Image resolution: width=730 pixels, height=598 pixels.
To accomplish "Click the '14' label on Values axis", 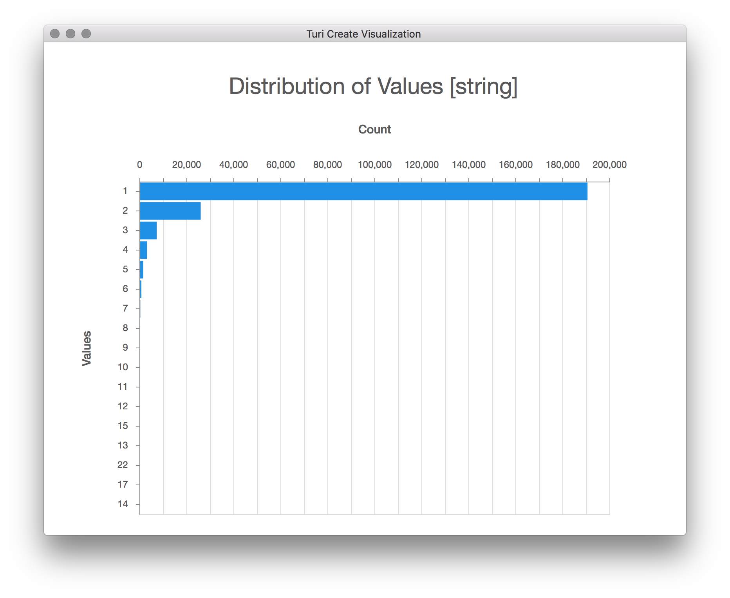I will coord(123,504).
